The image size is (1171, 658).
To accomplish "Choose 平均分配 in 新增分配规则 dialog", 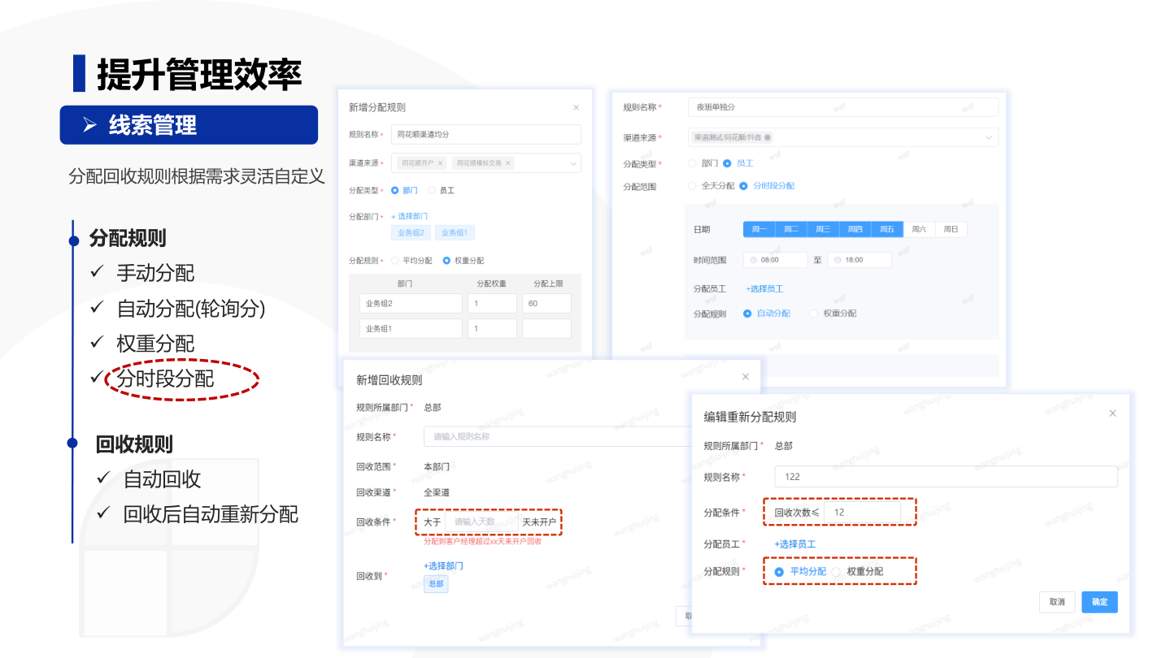I will (395, 261).
